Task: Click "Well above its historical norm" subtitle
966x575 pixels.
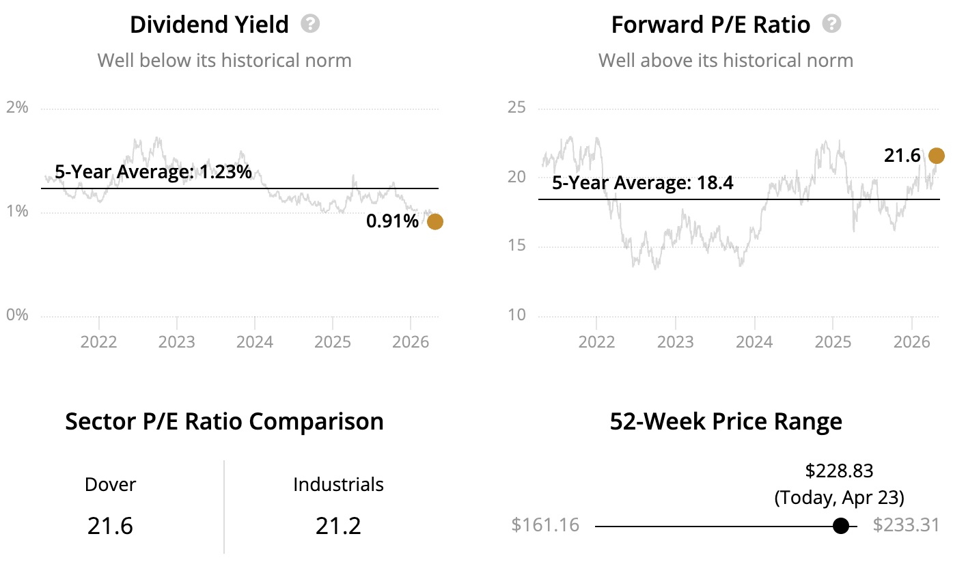Action: (726, 60)
